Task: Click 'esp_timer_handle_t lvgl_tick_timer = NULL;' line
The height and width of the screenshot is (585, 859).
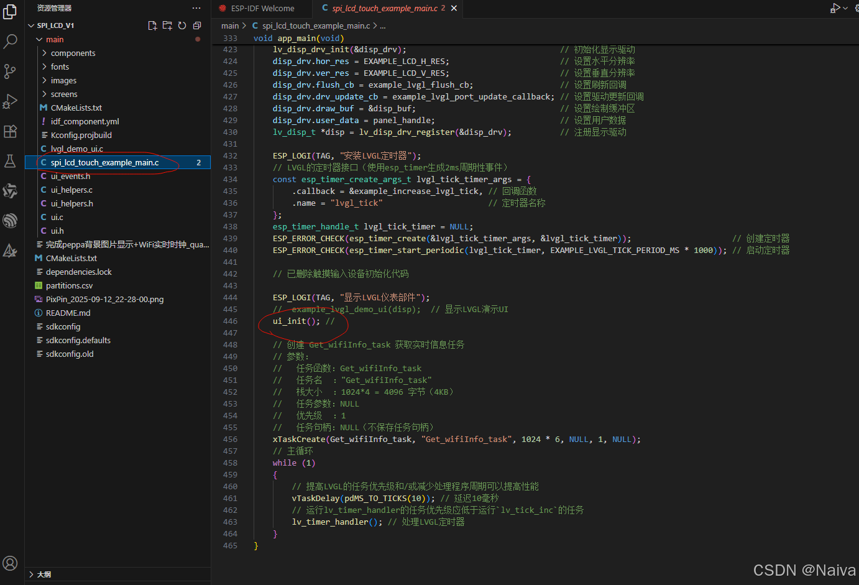Action: click(x=373, y=227)
